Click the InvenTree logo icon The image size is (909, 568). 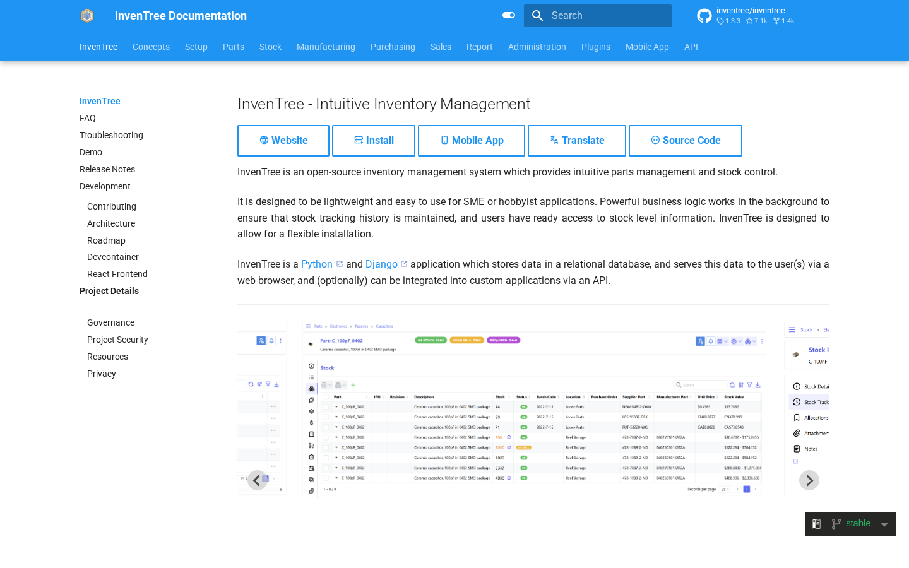click(87, 16)
